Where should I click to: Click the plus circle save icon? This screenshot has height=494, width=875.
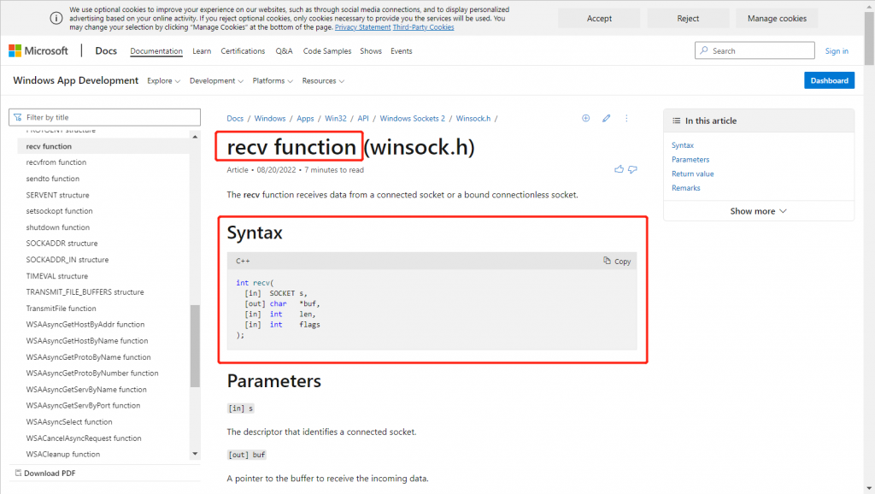585,118
